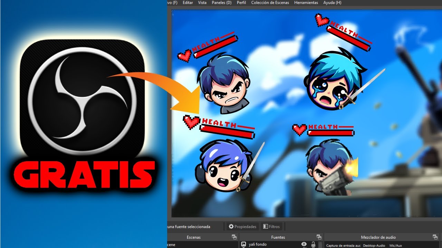Undock the Fuentes panel with its float icon
Viewport: 442px width, 248px height.
[x=319, y=237]
